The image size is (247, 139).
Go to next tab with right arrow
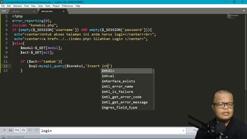point(5,11)
